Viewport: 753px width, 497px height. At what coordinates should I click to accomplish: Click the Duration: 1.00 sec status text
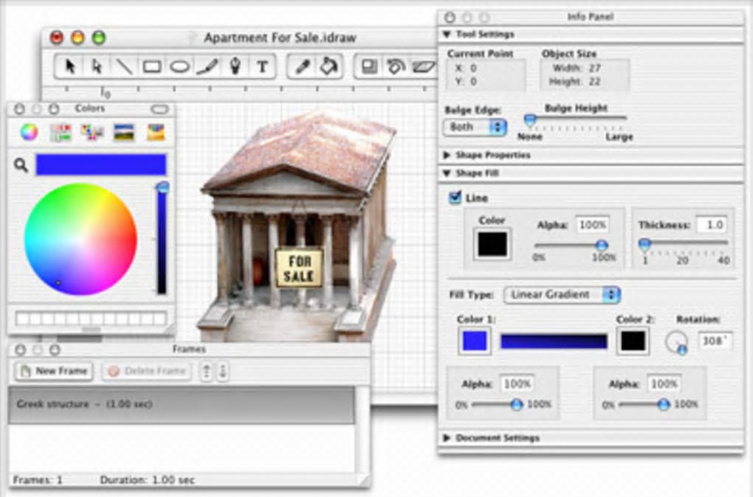click(x=147, y=480)
